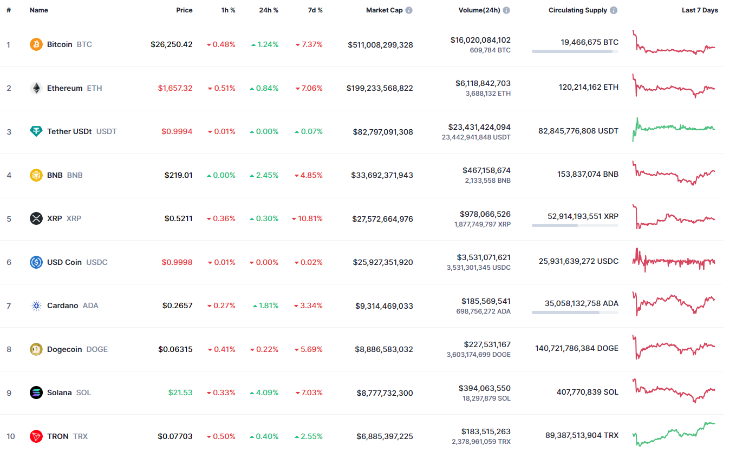
Task: Select the Cardano ADA logo
Action: [x=36, y=305]
